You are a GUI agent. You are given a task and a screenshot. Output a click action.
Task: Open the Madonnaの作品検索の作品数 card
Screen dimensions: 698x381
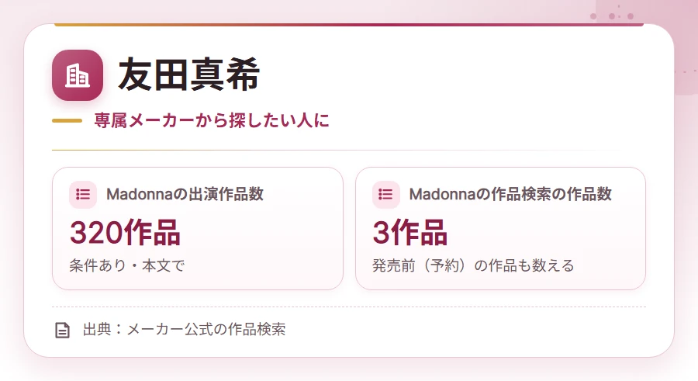(x=500, y=229)
